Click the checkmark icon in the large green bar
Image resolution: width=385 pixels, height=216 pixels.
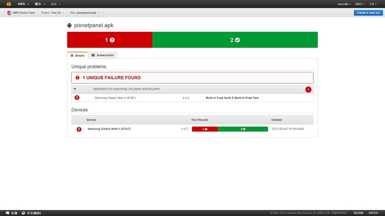238,40
